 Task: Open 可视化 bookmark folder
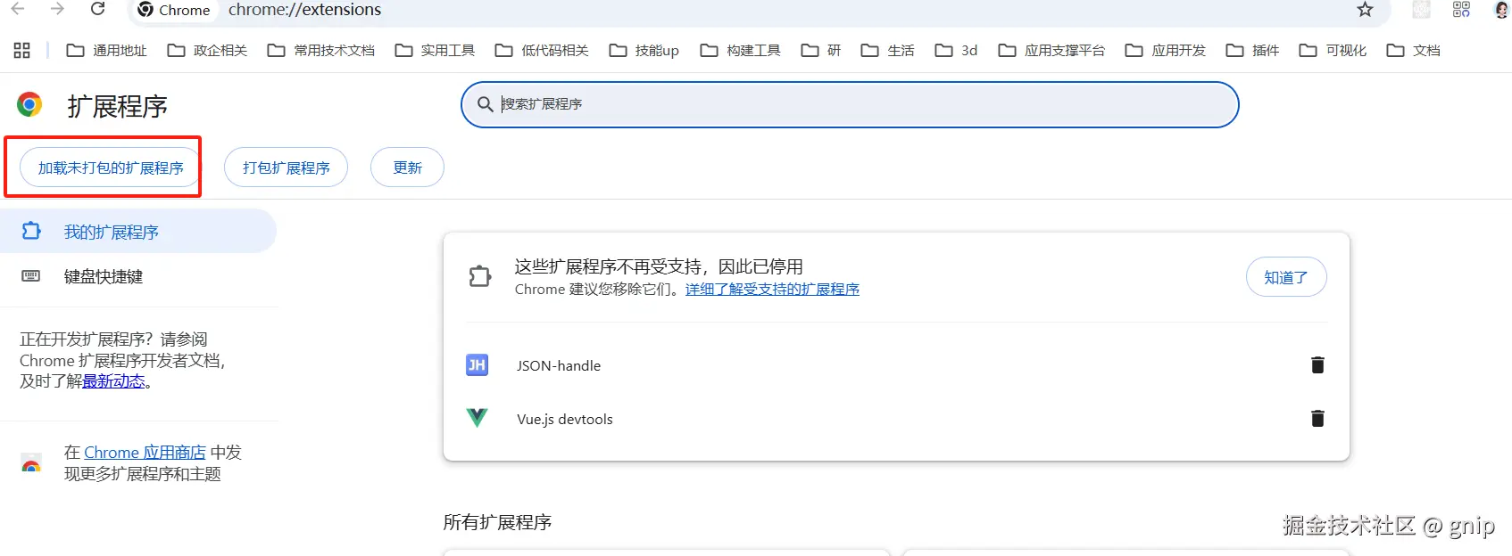[x=1333, y=51]
